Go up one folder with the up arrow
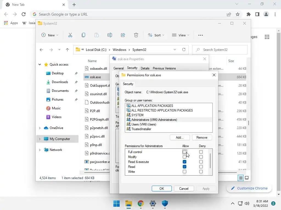This screenshot has height=210, width=281. (x=67, y=50)
